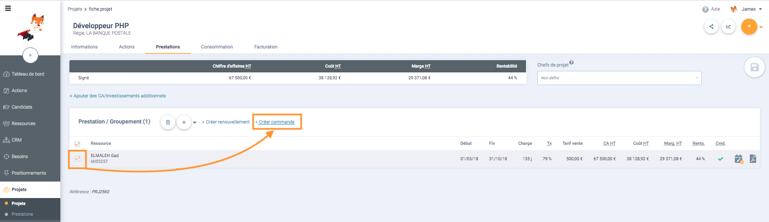Open the statistics chart icon
This screenshot has width=769, height=222.
pos(728,27)
